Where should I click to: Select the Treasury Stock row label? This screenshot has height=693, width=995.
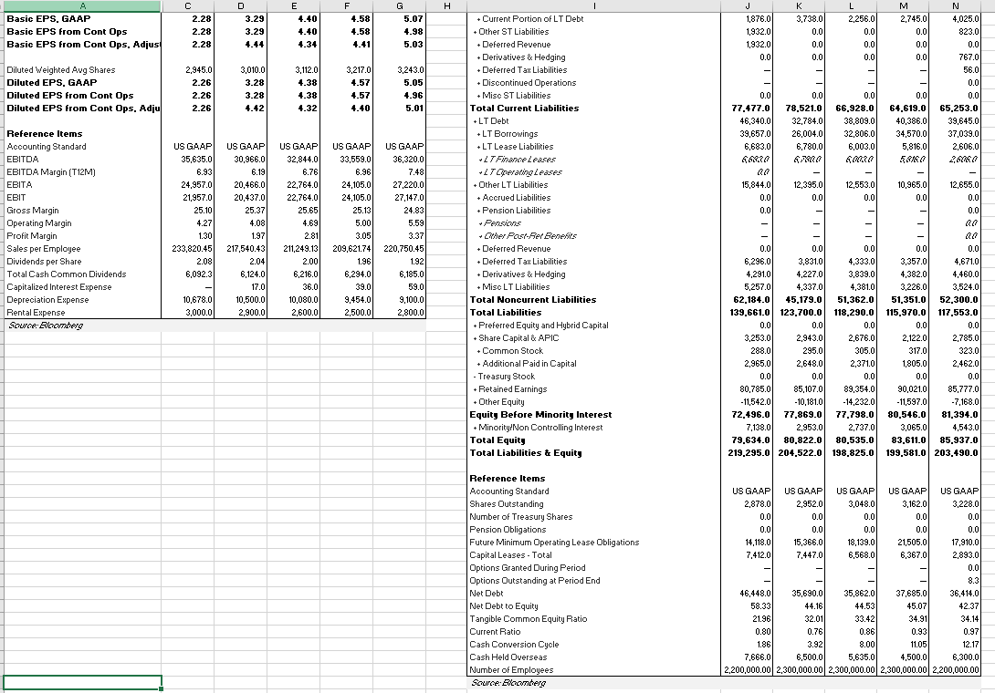pyautogui.click(x=505, y=376)
